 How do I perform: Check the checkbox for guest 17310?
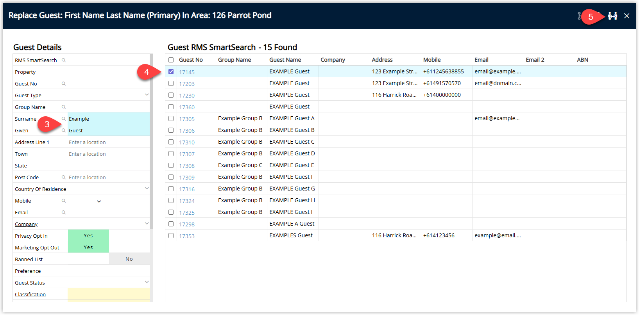coord(171,142)
